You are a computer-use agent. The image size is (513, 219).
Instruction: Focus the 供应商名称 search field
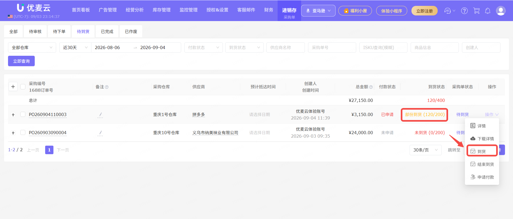pyautogui.click(x=286, y=47)
